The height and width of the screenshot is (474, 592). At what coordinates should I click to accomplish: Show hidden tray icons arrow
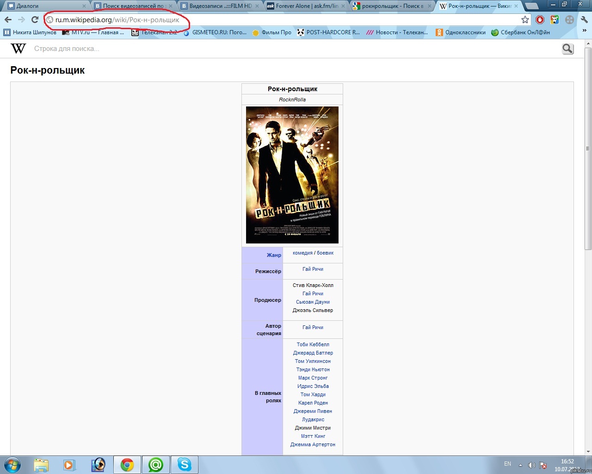click(x=520, y=465)
